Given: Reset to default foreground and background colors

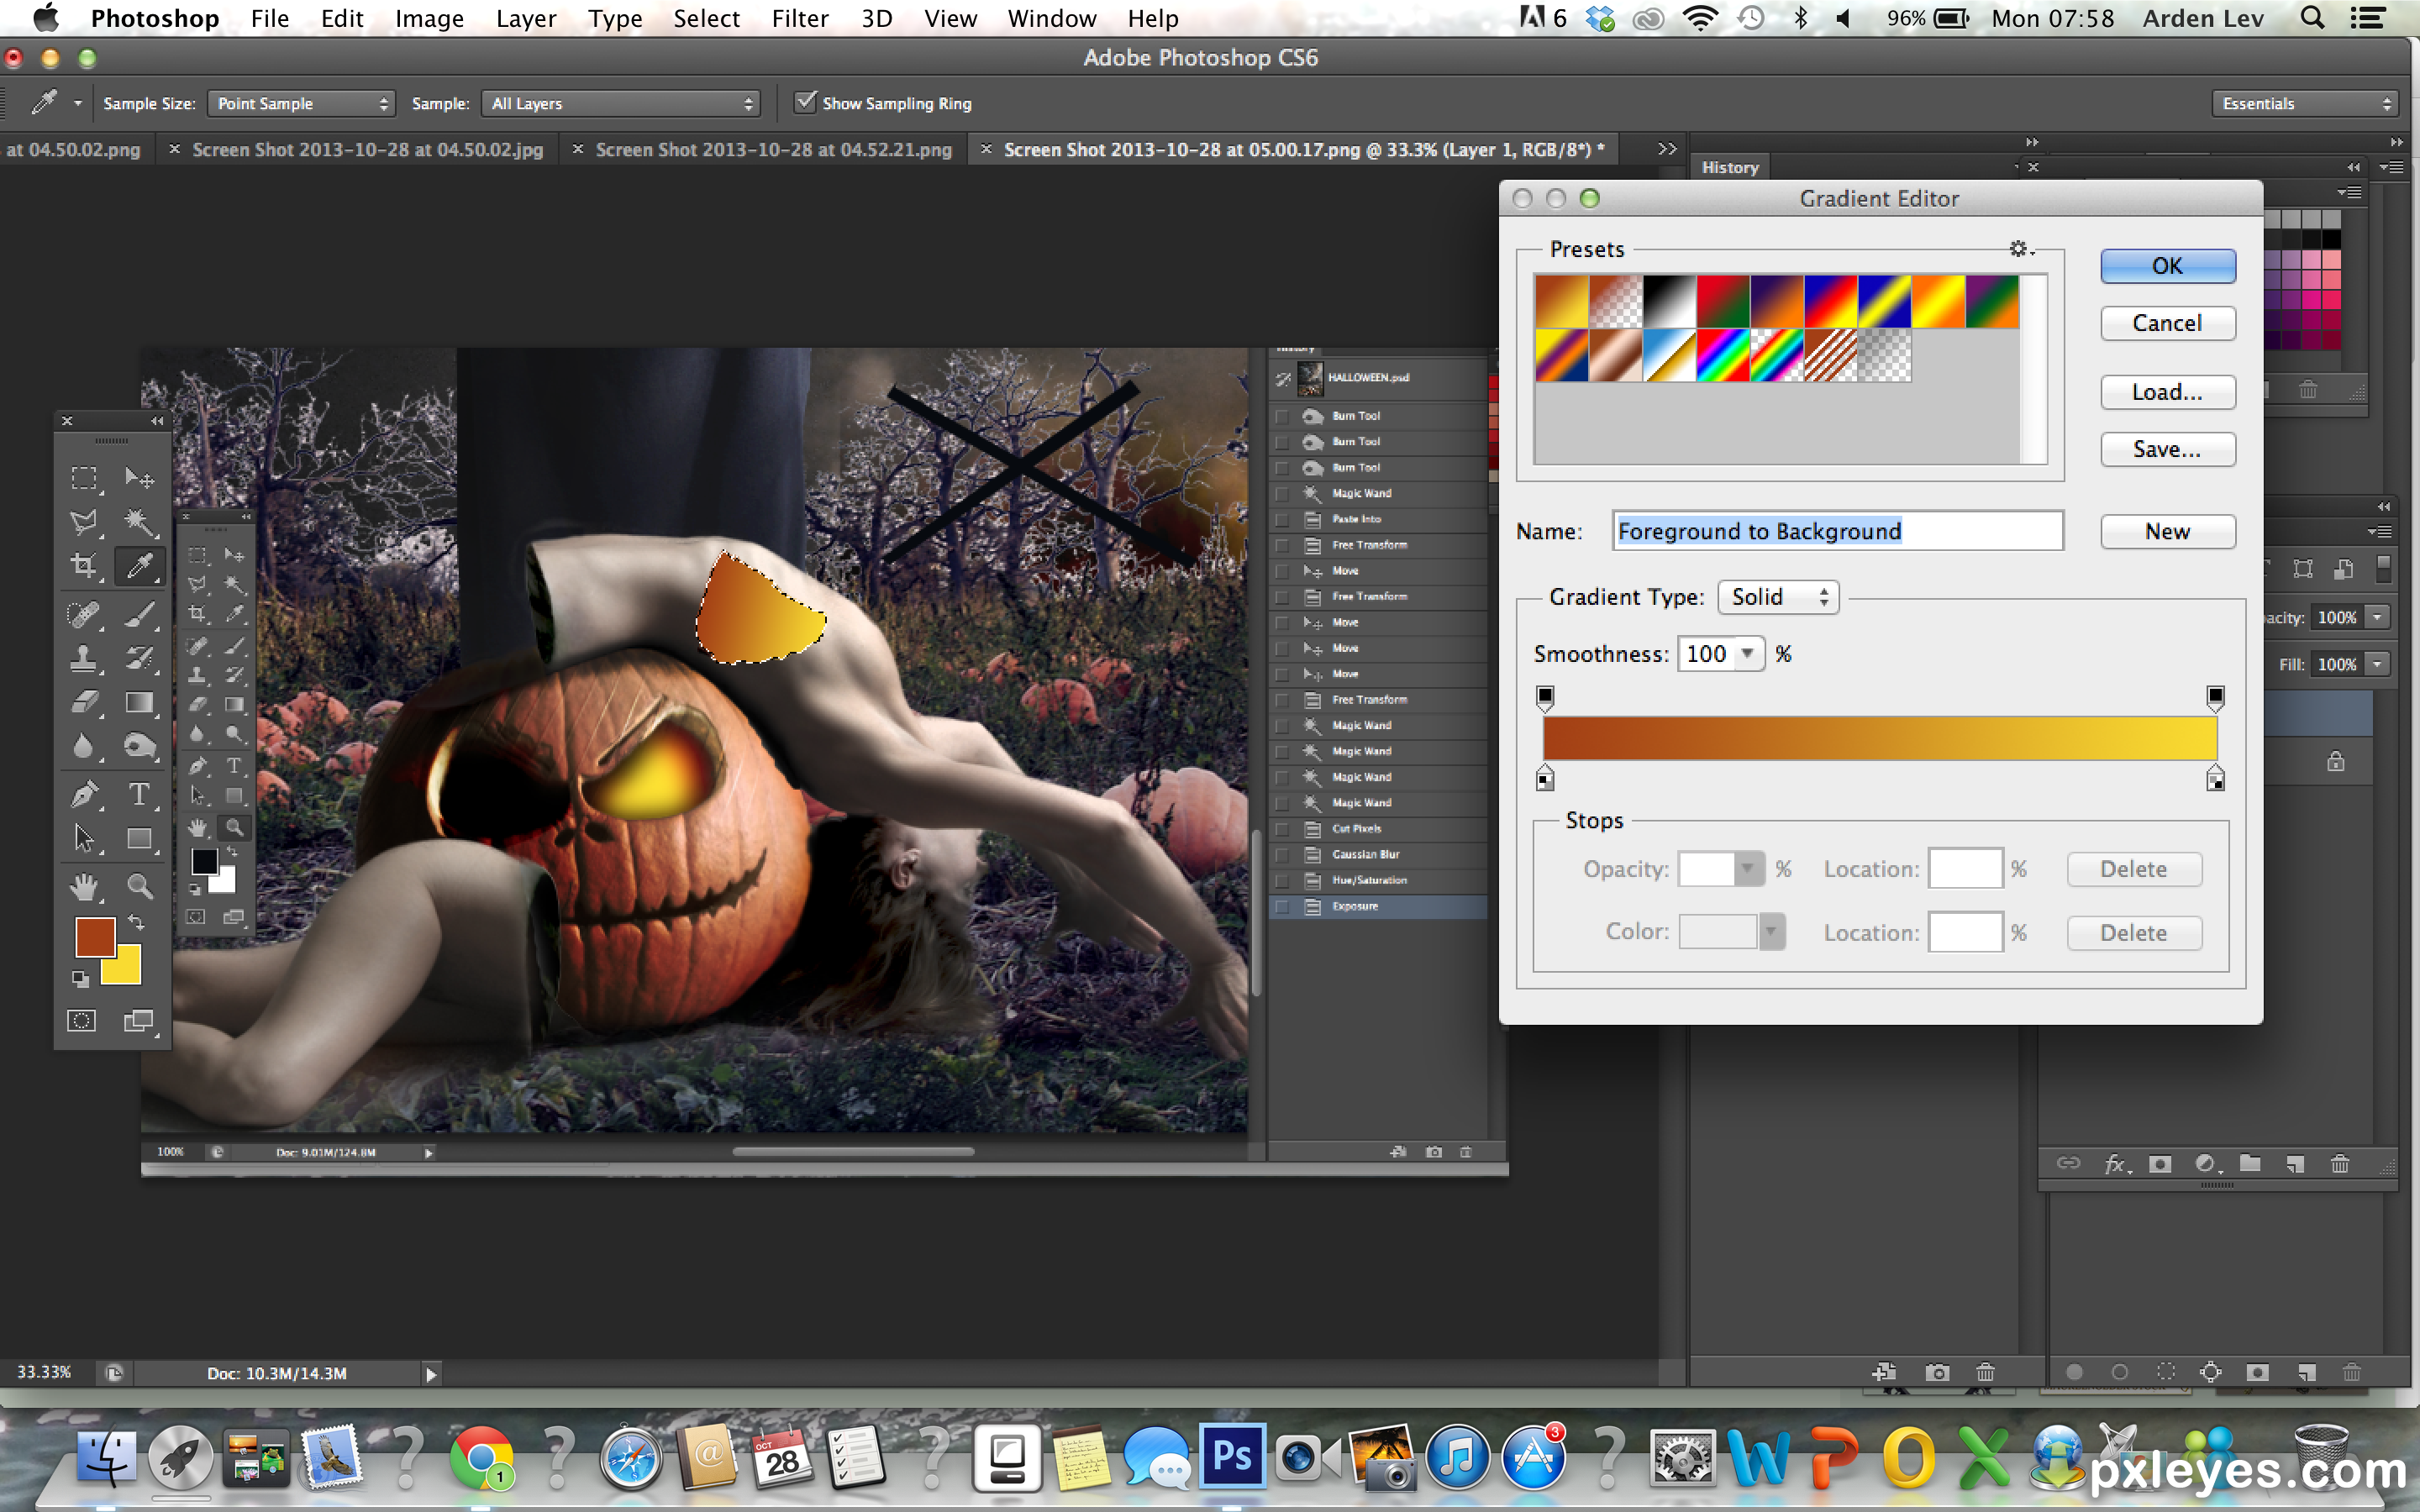Looking at the screenshot, I should pyautogui.click(x=79, y=980).
